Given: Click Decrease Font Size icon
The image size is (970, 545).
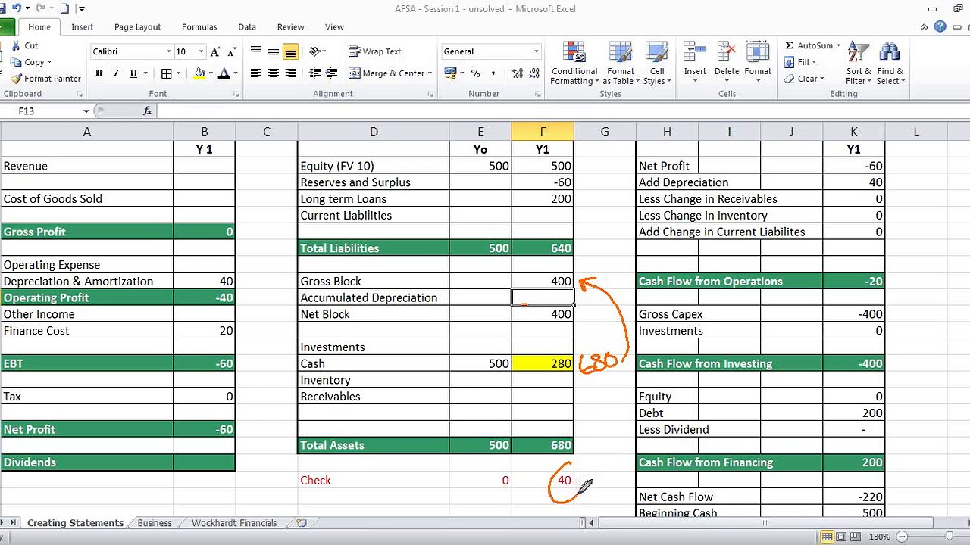Looking at the screenshot, I should (232, 51).
